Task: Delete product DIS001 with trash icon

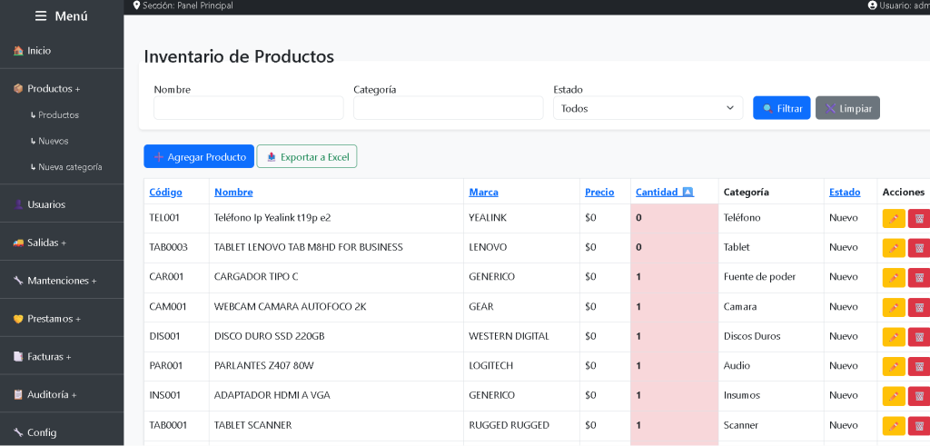Action: click(x=919, y=337)
